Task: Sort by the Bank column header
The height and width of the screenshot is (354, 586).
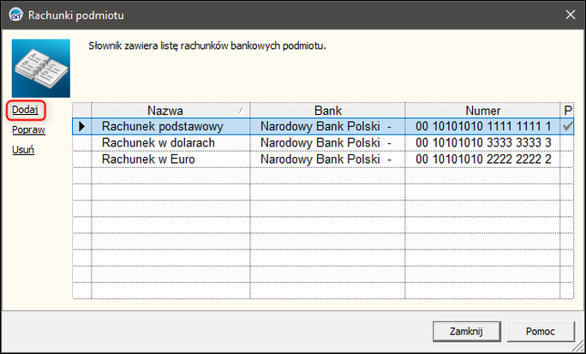Action: pos(327,111)
